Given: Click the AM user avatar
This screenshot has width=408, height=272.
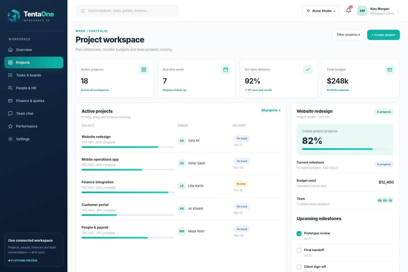Looking at the screenshot, I should 362,11.
